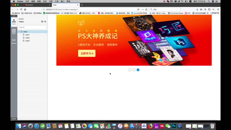Collapse the Axure sidebar using top chevron
Screen dimensions: 231x130
coord(14,16)
